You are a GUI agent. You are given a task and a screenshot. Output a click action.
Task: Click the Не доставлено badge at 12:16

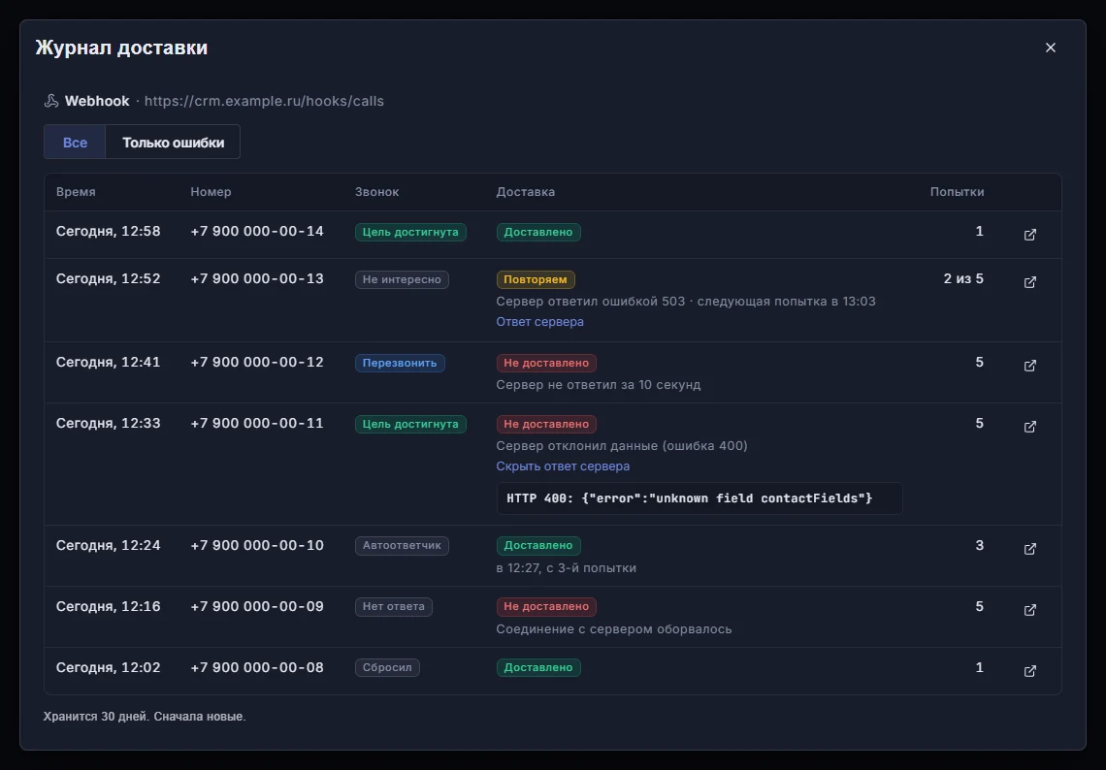pyautogui.click(x=546, y=607)
